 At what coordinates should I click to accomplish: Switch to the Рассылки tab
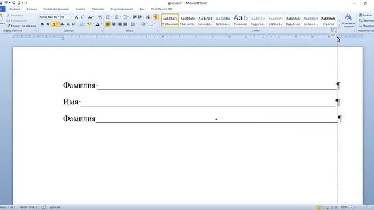pyautogui.click(x=98, y=9)
